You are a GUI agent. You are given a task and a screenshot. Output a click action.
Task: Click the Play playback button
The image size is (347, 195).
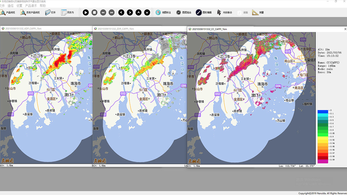pos(86,12)
